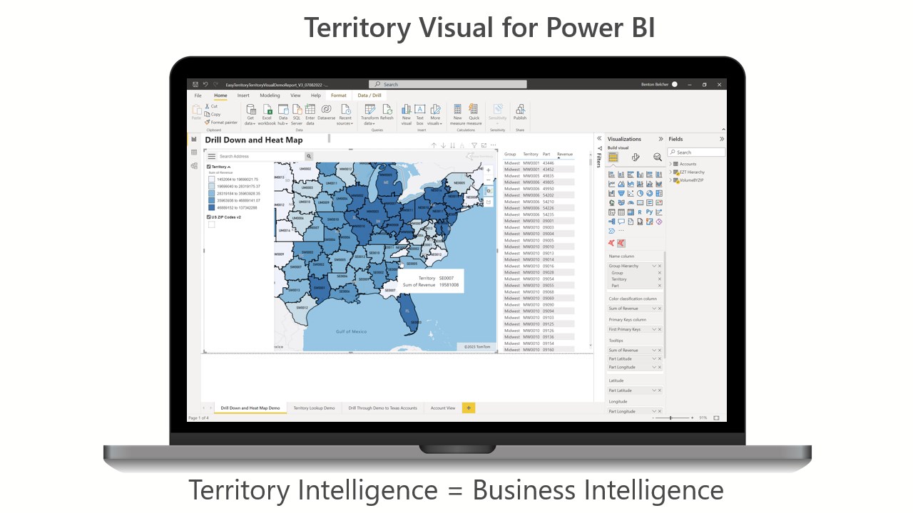
Task: Select the Python visual icon
Action: point(649,212)
